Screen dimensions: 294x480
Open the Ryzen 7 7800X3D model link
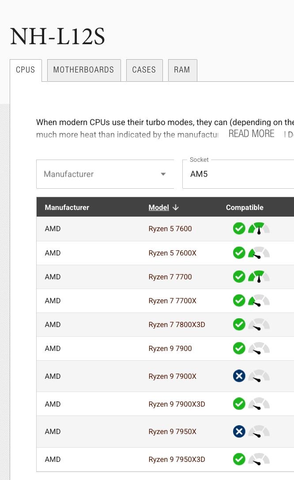[x=177, y=325]
